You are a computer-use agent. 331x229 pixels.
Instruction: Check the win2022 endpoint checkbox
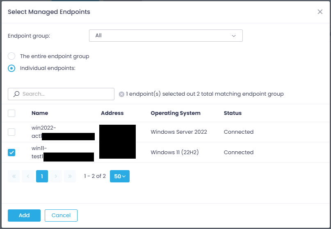[12, 132]
